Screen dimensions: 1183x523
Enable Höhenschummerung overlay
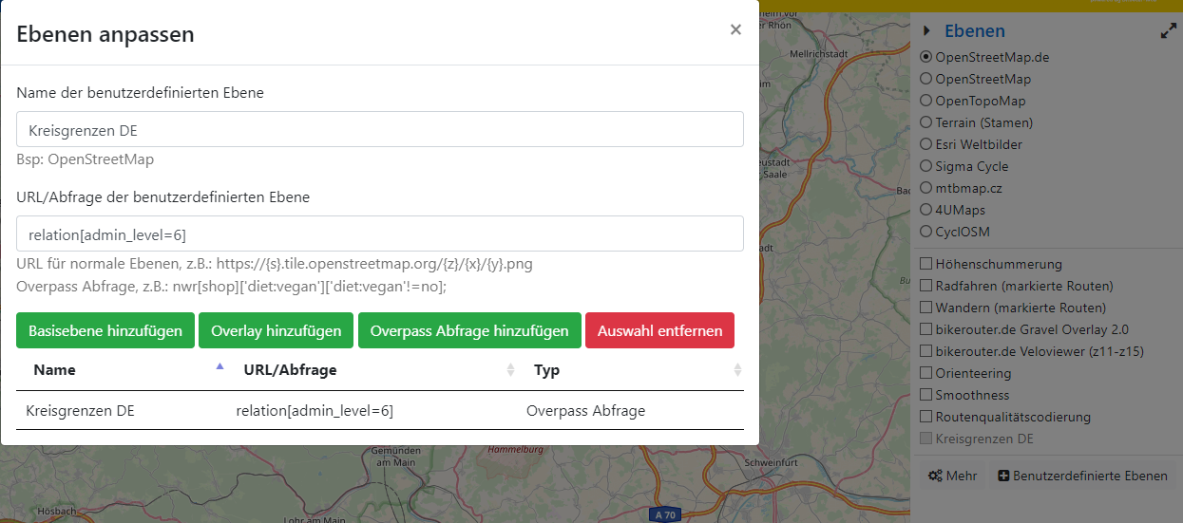click(926, 264)
